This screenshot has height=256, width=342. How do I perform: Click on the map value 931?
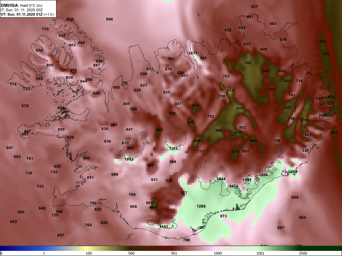[x=154, y=180]
